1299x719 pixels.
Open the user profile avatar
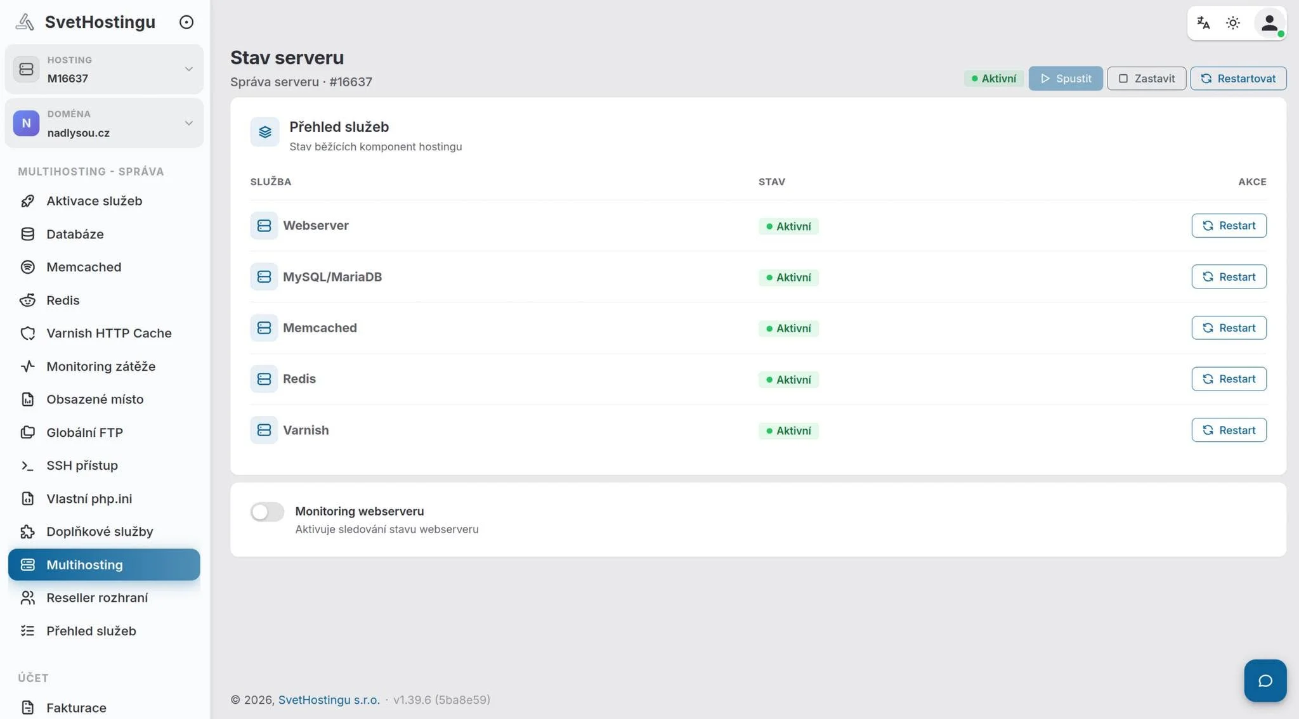click(1270, 23)
